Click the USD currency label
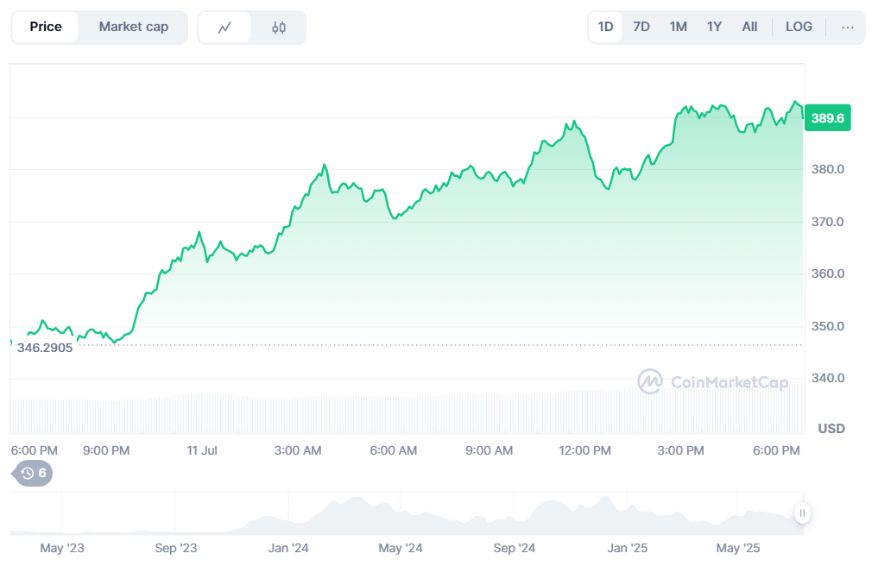Image resolution: width=878 pixels, height=566 pixels. tap(831, 429)
